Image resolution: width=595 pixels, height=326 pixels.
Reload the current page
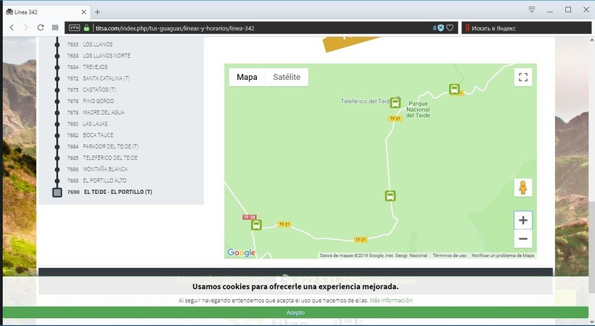(x=41, y=28)
